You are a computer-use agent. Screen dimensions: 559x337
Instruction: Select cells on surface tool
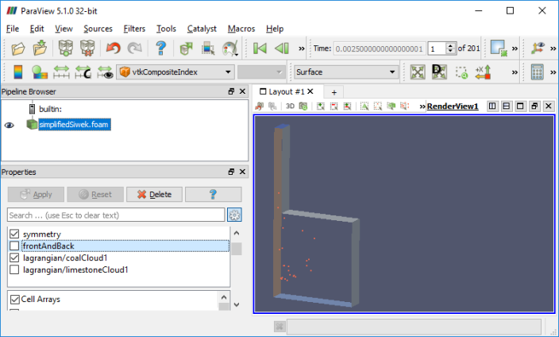(364, 106)
